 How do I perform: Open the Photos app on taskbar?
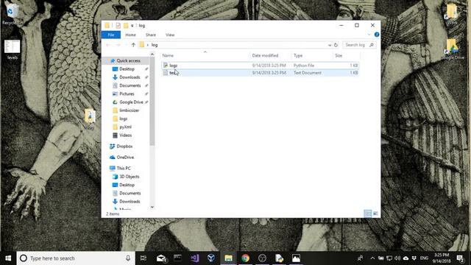(x=296, y=258)
